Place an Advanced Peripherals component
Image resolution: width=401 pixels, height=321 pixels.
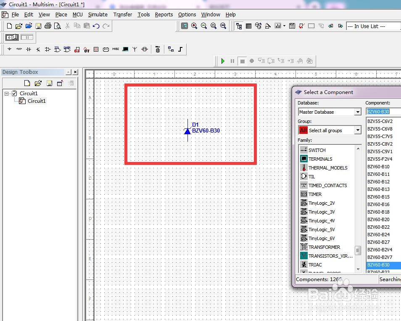(125, 49)
